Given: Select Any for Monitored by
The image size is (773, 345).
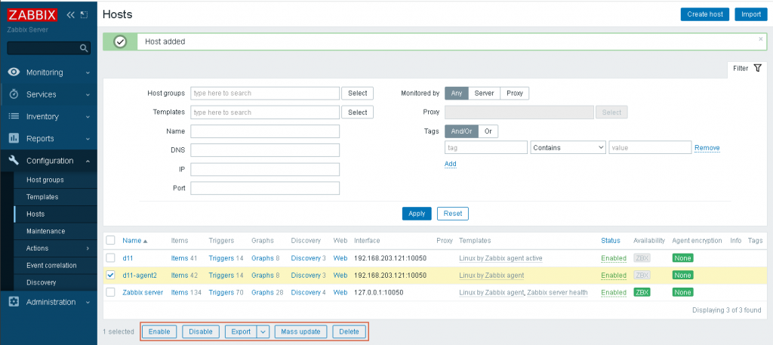Looking at the screenshot, I should (457, 93).
